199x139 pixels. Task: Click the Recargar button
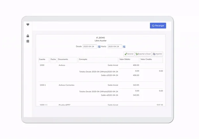158,25
